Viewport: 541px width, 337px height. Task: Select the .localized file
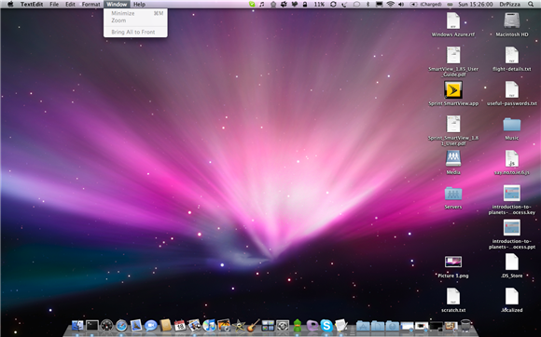click(512, 296)
